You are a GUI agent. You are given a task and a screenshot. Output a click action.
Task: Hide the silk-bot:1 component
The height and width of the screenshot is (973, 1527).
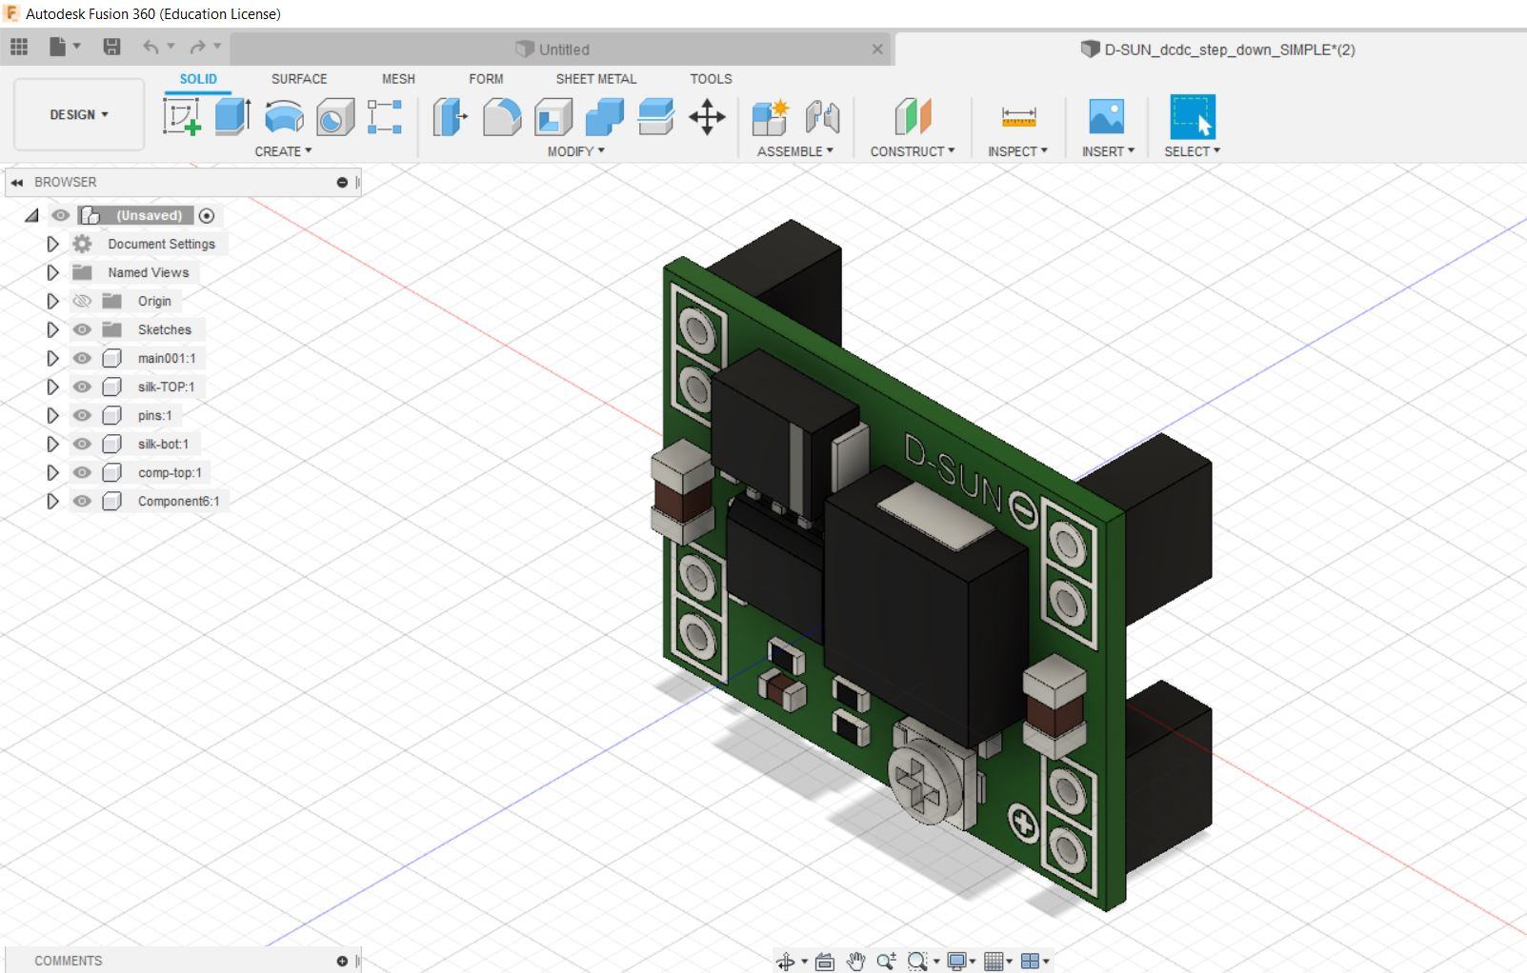click(82, 444)
